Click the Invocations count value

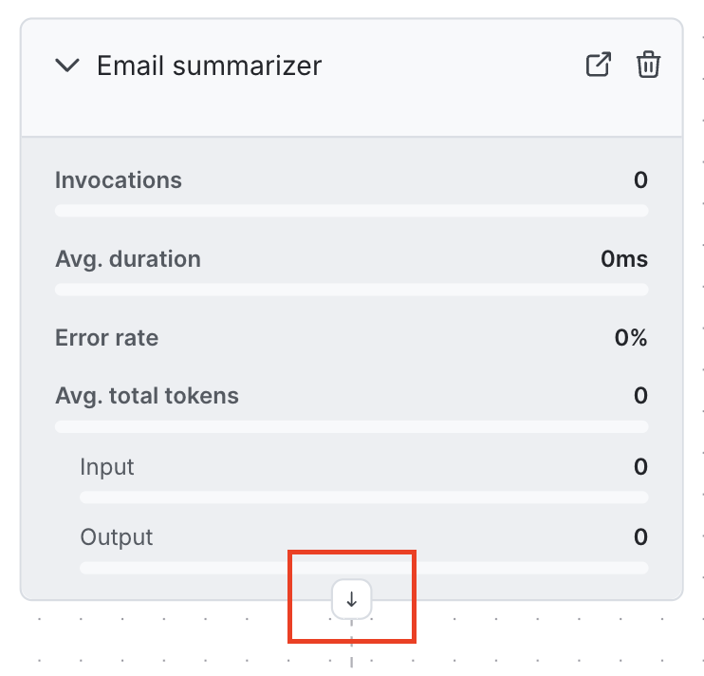pyautogui.click(x=640, y=180)
